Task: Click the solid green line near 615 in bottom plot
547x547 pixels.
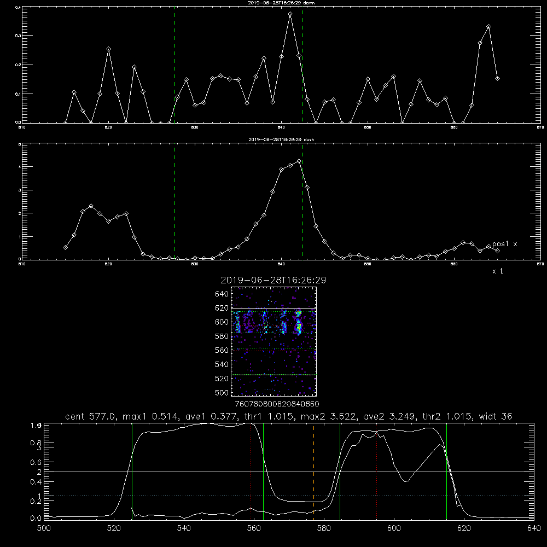Action: click(x=446, y=472)
